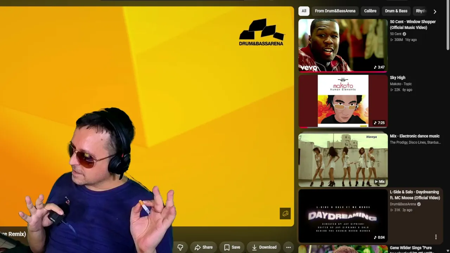This screenshot has width=450, height=253.
Task: Click the small yellow badge icon on the video
Action: click(x=285, y=214)
